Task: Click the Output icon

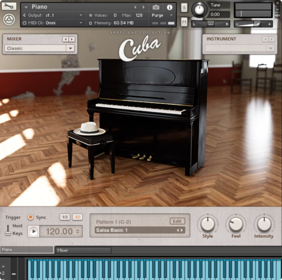Action: 25,15
